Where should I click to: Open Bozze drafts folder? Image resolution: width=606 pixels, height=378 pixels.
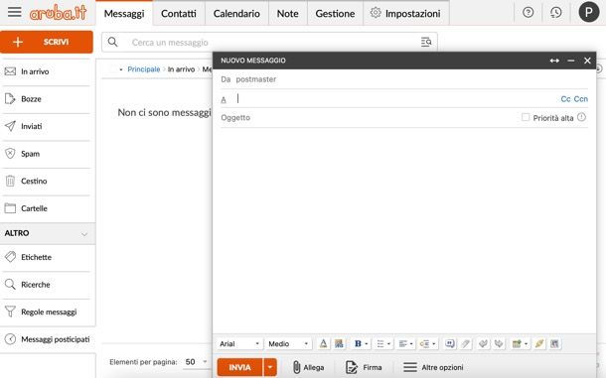click(x=47, y=99)
